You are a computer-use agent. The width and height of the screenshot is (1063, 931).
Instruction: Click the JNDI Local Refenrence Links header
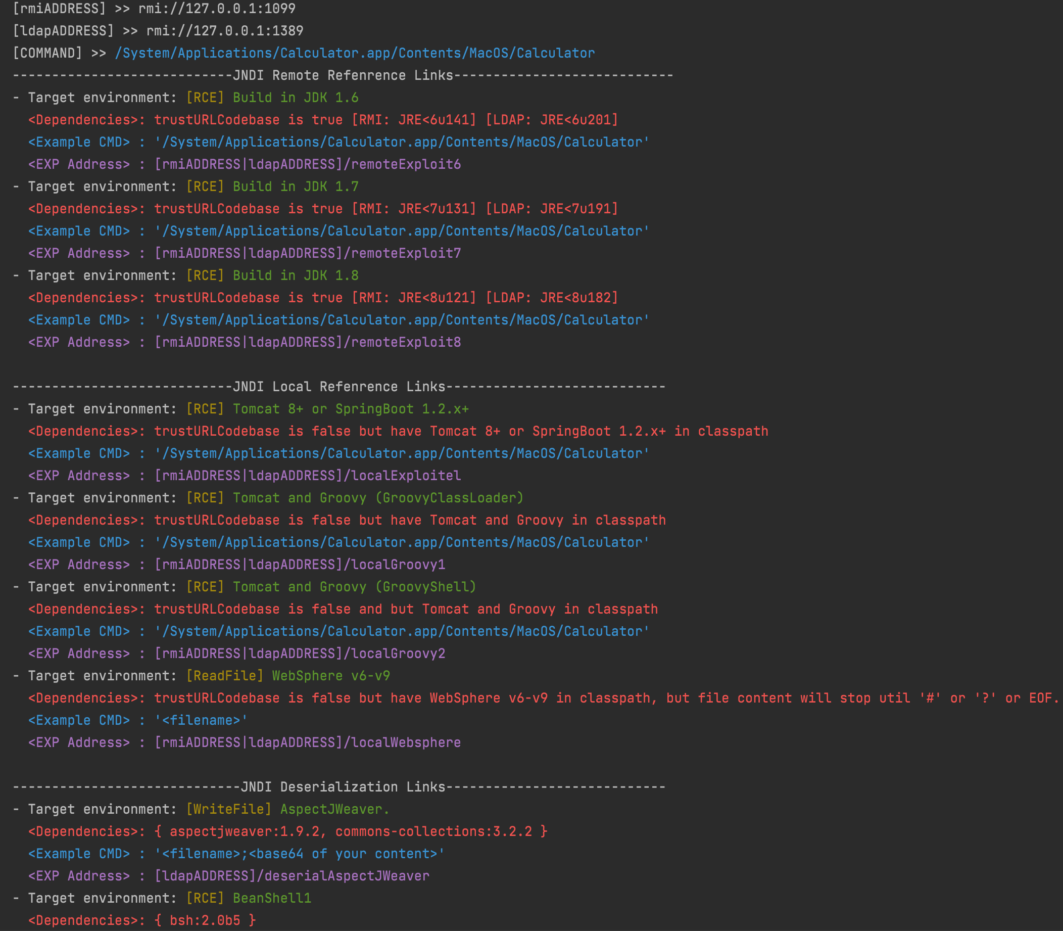pyautogui.click(x=339, y=387)
